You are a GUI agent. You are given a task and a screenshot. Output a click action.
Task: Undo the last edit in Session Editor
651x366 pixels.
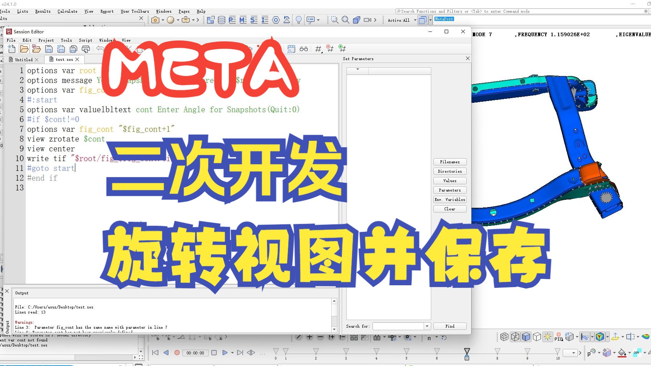coord(99,49)
